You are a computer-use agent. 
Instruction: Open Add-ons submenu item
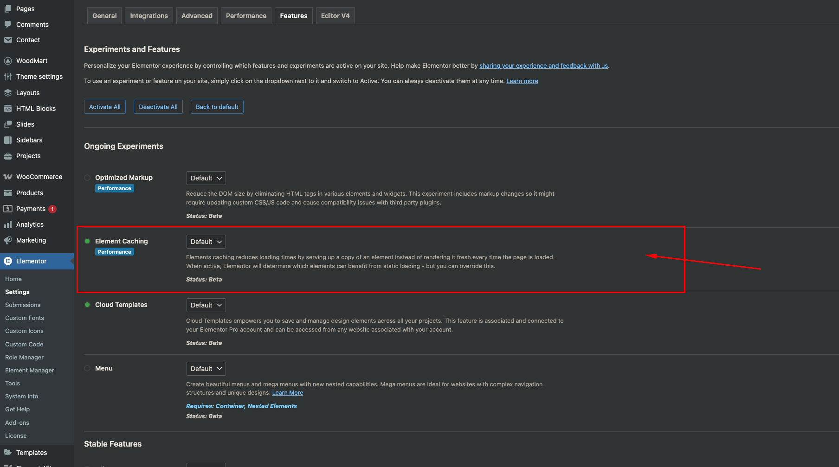[x=17, y=422]
